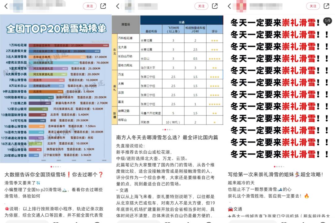
Task: Go back from the TOP20滑雪场榜单 post
Action: pos(6,6)
